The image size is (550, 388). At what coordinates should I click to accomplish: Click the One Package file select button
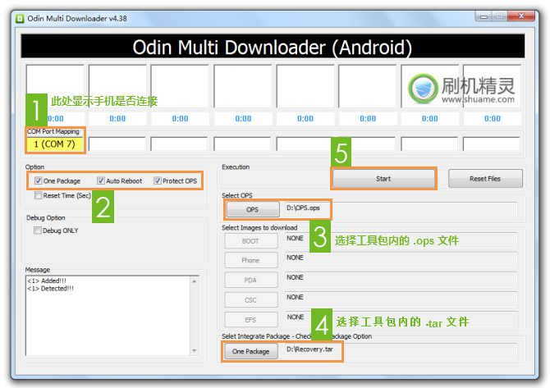coord(251,351)
